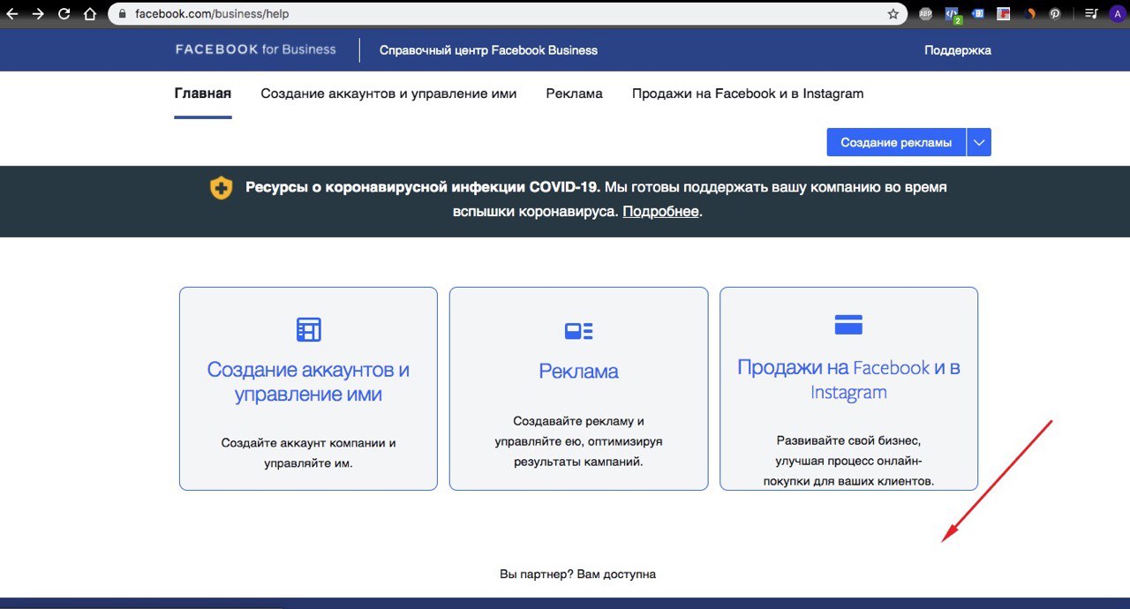Open Продажи на Facebook и в Instagram tab

pyautogui.click(x=748, y=94)
